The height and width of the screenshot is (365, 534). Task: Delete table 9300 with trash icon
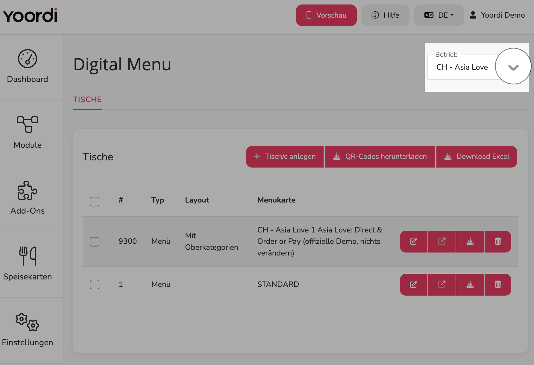tap(498, 241)
